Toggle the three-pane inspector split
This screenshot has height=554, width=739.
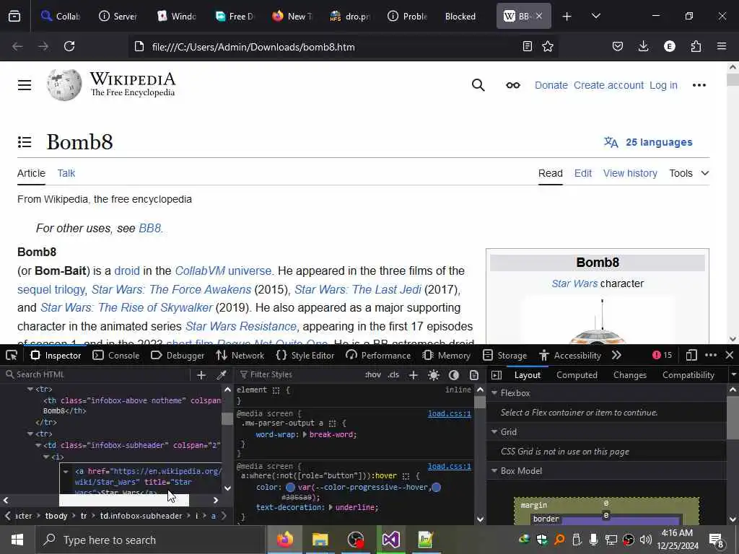(x=497, y=375)
